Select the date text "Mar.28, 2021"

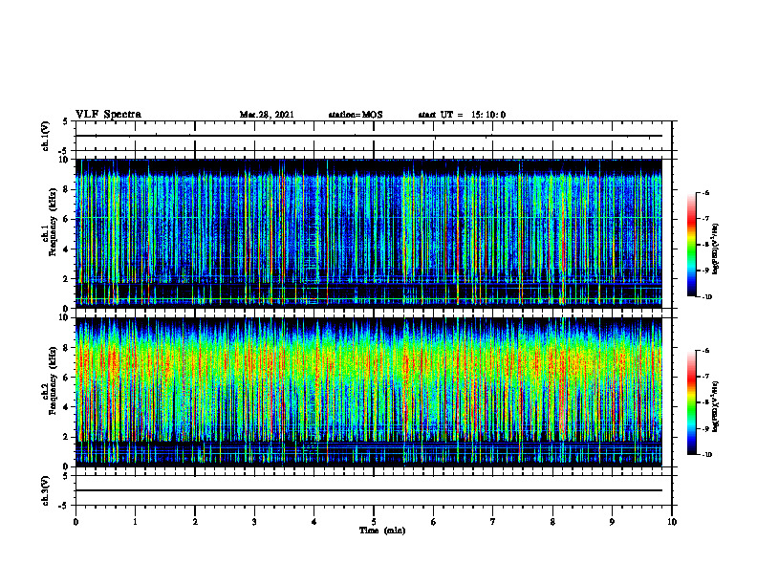click(x=267, y=115)
